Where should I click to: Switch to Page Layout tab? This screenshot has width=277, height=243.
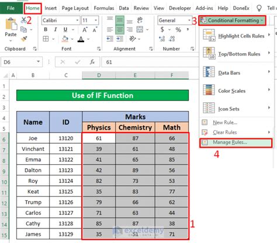(x=75, y=8)
